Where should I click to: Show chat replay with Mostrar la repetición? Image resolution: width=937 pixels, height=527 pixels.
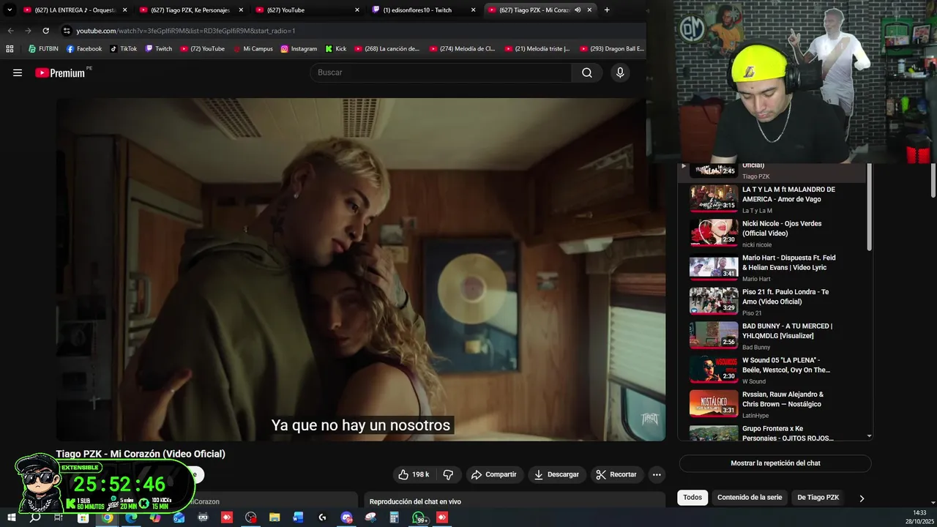775,463
